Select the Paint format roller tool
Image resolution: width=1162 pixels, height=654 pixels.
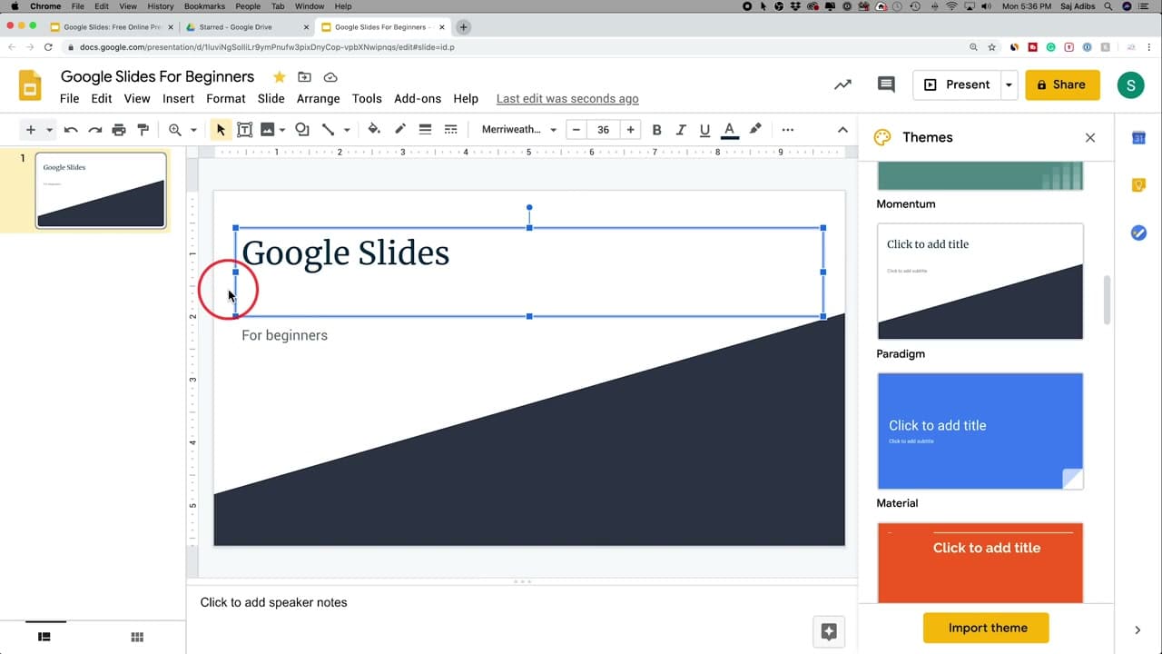click(x=143, y=130)
